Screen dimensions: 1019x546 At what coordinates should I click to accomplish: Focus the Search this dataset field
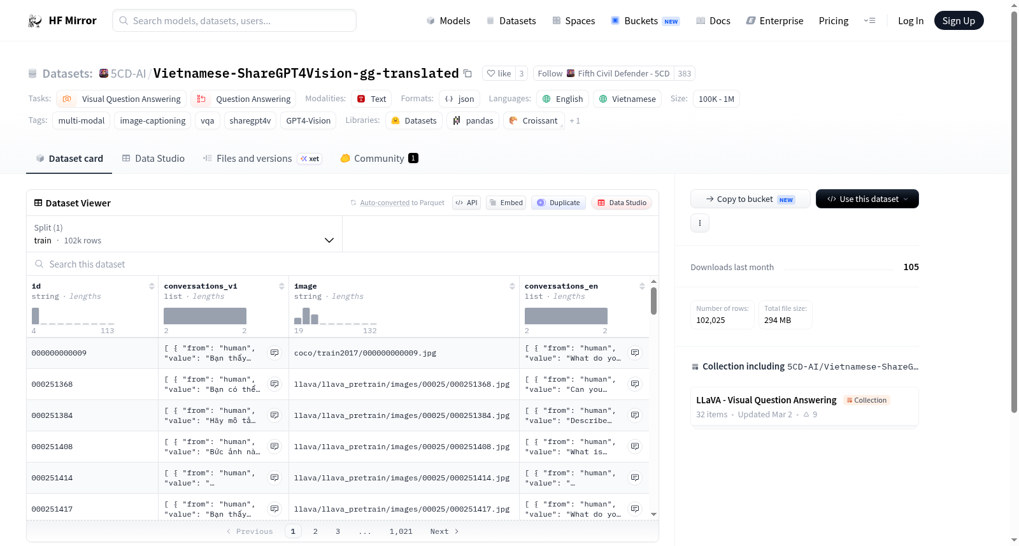coord(343,264)
